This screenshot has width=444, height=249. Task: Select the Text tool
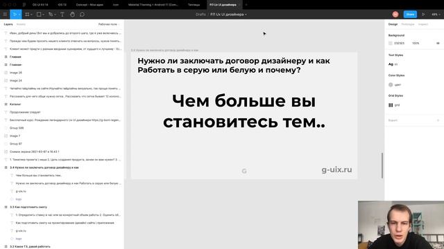click(62, 14)
